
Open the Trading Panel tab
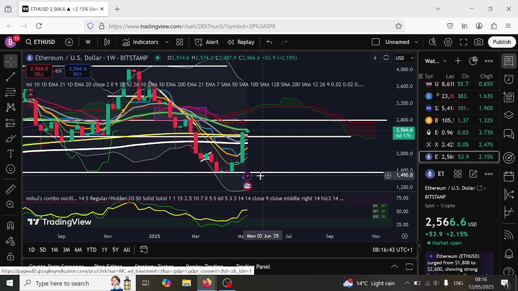tap(253, 267)
